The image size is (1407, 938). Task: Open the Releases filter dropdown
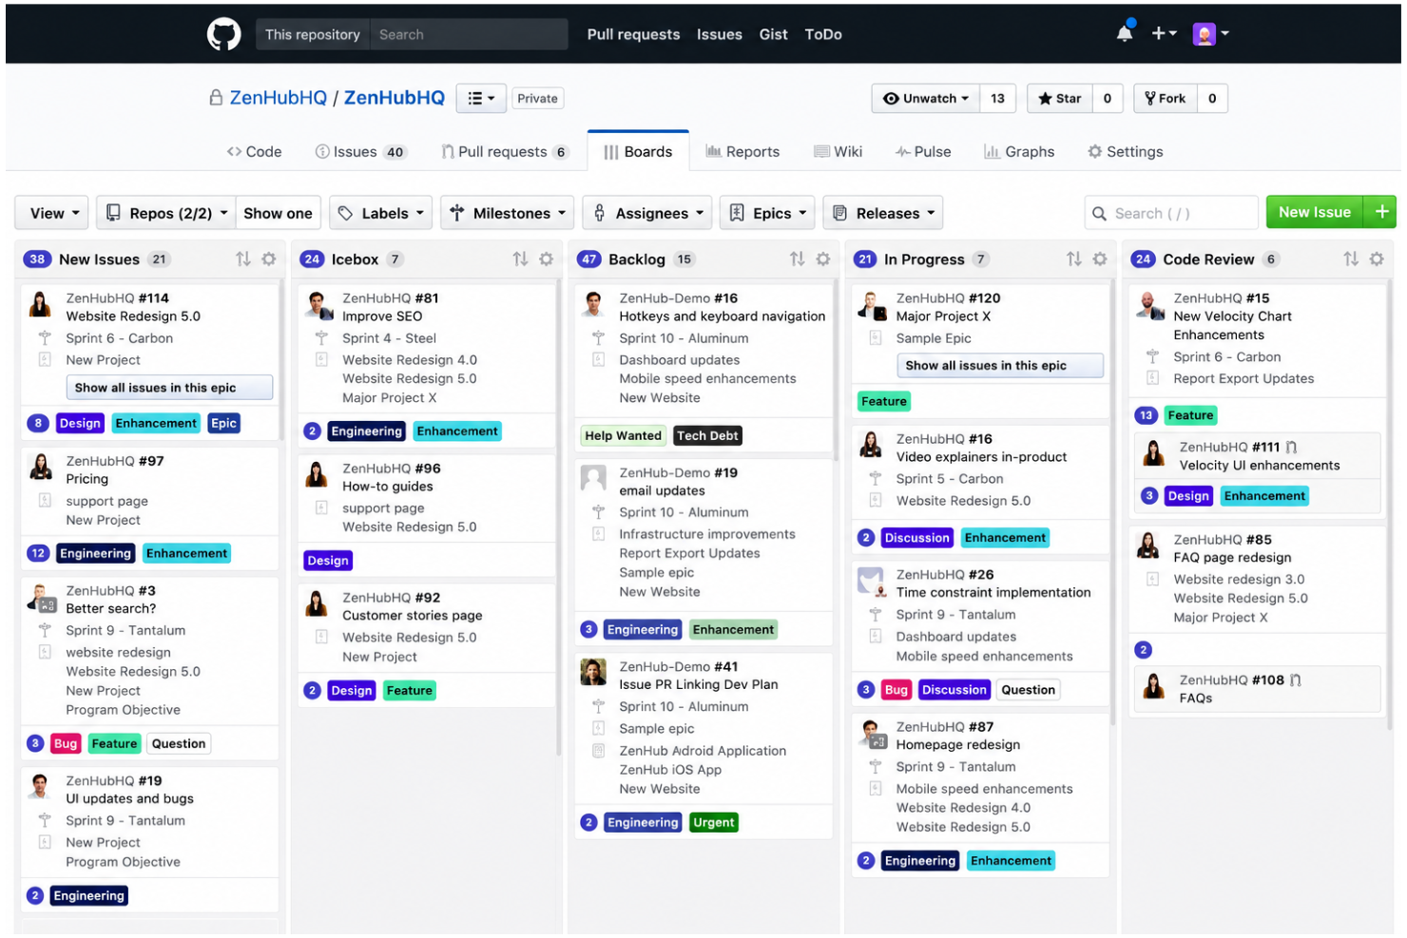click(x=883, y=213)
